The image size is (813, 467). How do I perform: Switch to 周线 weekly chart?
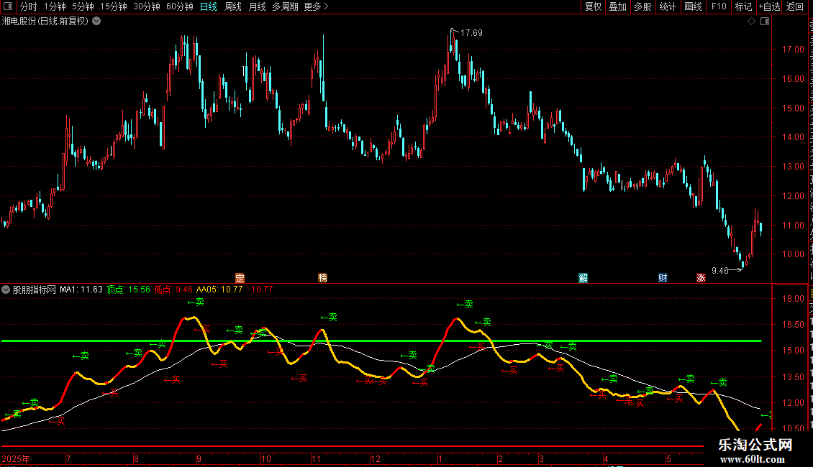pos(233,6)
